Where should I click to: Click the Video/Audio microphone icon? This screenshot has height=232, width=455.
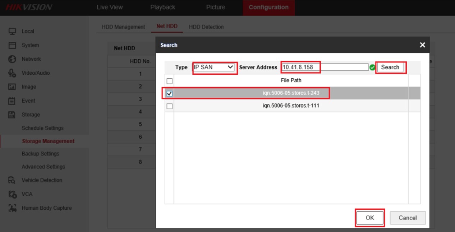pos(12,73)
